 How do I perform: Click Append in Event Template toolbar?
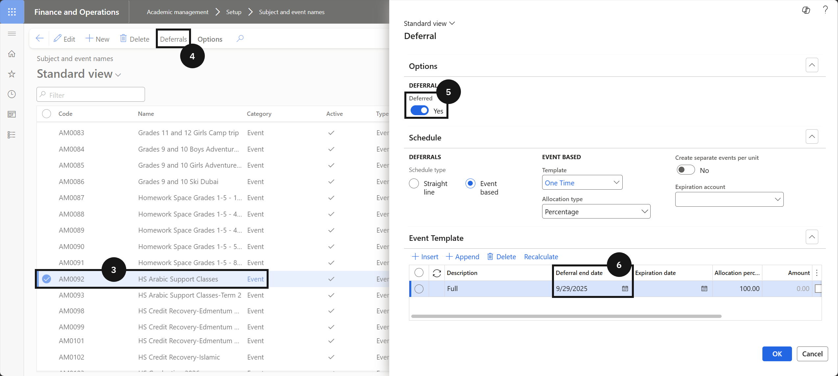point(463,257)
